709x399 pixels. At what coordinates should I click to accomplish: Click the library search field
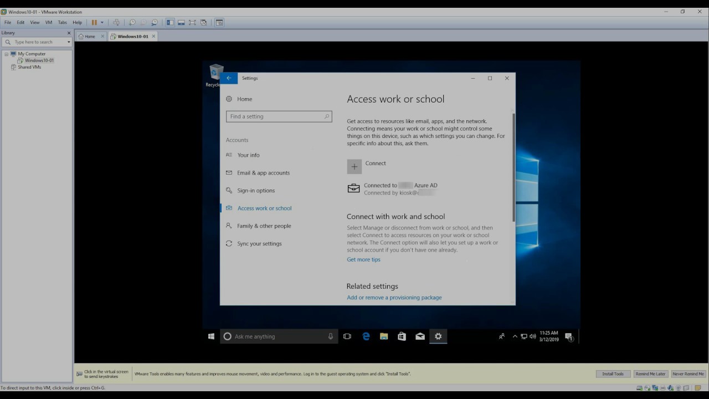pos(38,42)
